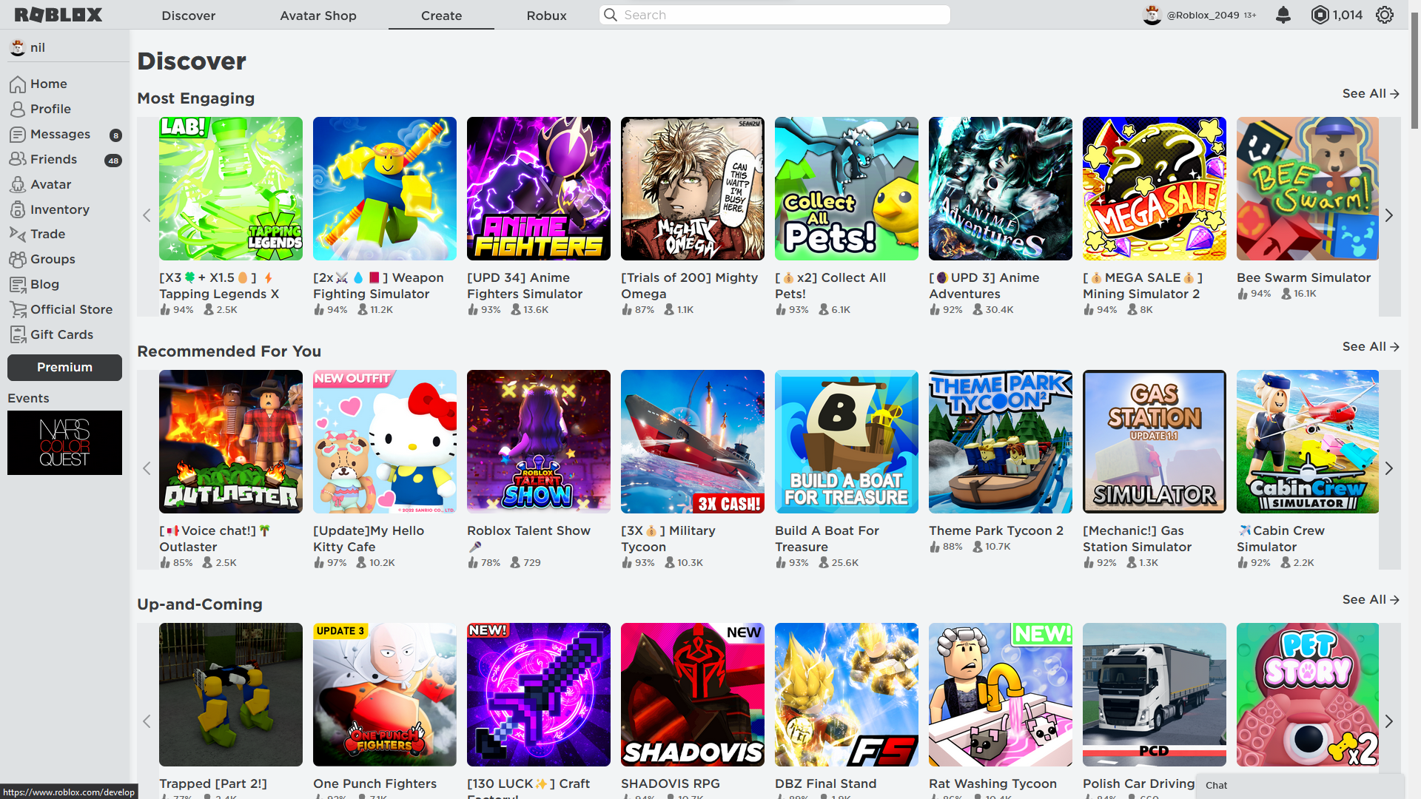Open the NARS Color Quest event
This screenshot has height=799, width=1421.
tap(65, 443)
